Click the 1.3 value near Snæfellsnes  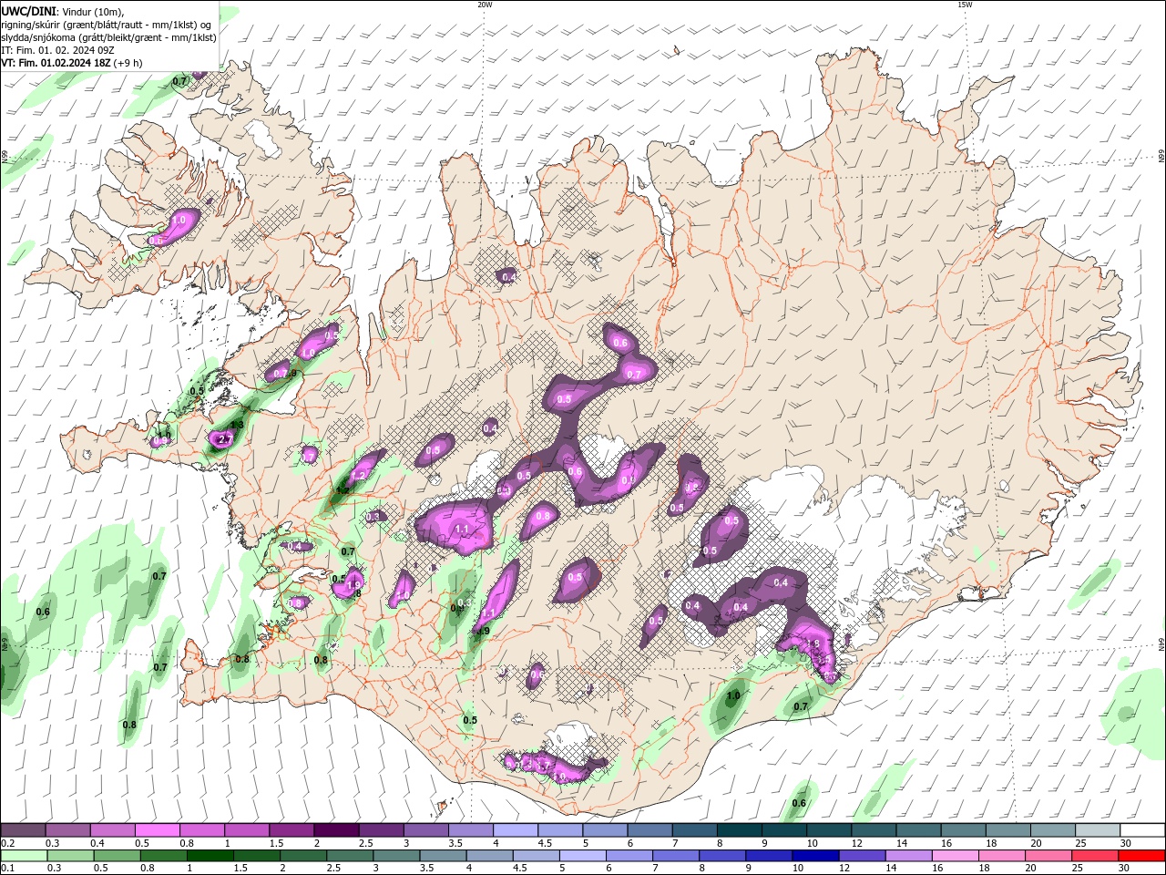[x=237, y=425]
